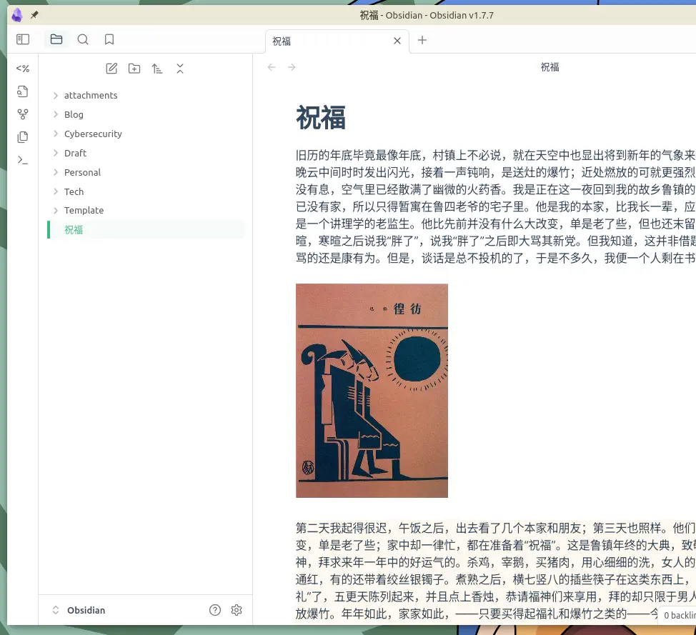Open command palette ribbon icon
The height and width of the screenshot is (635, 696).
(23, 160)
